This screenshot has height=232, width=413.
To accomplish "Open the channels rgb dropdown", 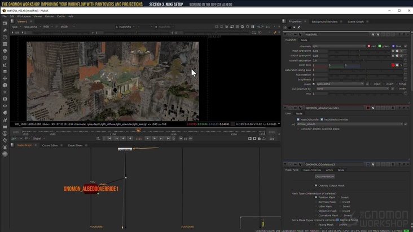I will 339,46.
